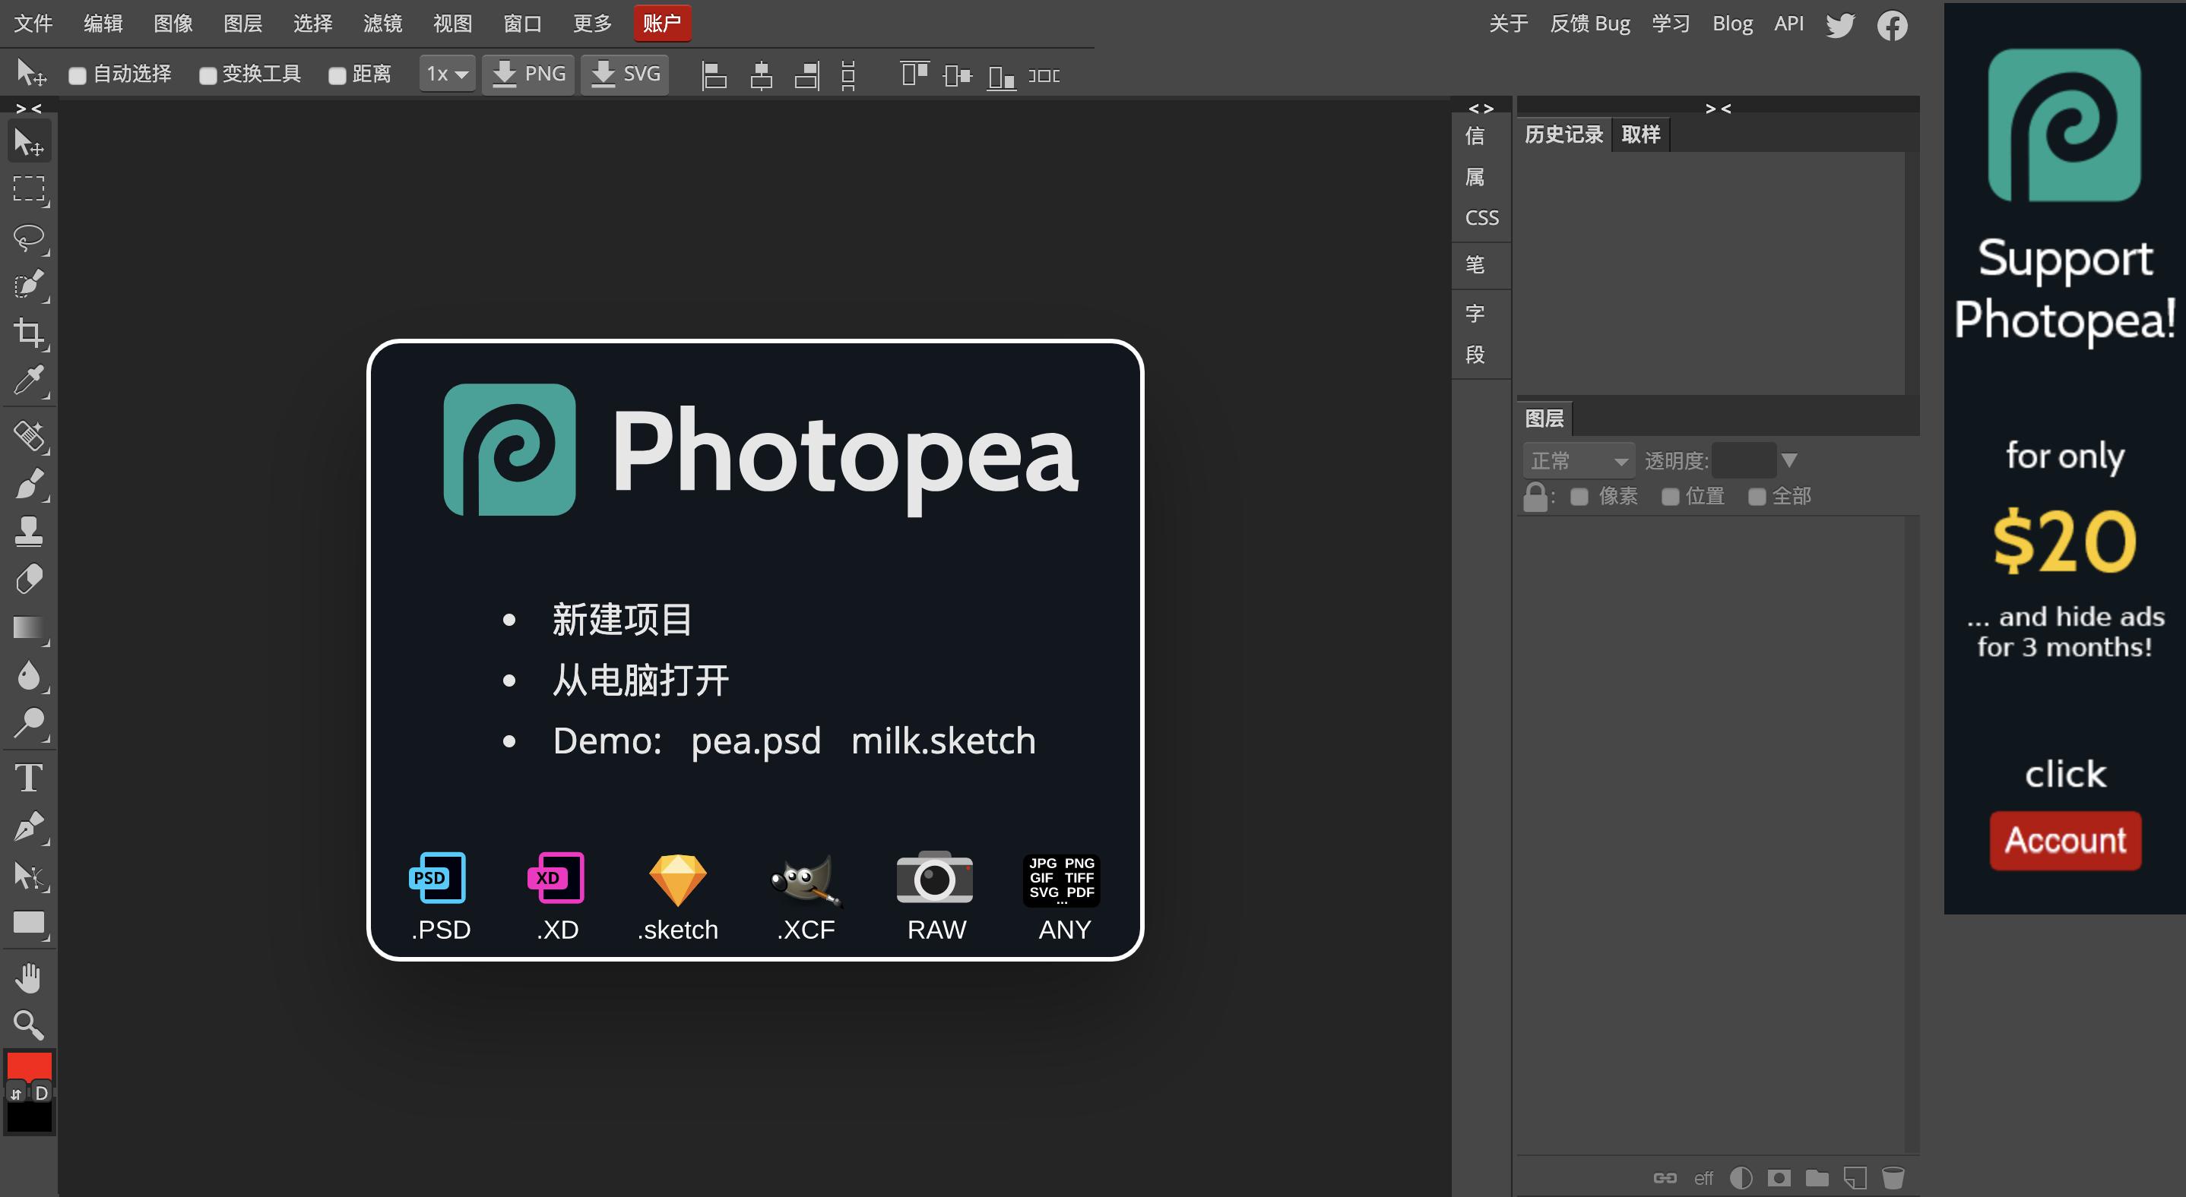The image size is (2186, 1197).
Task: Switch to the 取样 tab
Action: (1640, 133)
